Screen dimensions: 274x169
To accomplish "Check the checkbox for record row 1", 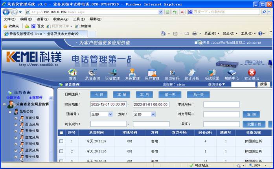I will tap(61, 141).
